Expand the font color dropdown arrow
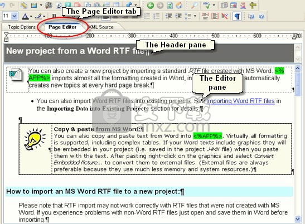The width and height of the screenshot is (305, 224). coord(31,16)
